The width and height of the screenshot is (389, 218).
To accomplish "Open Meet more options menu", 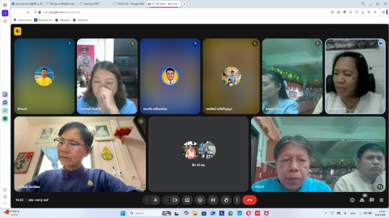I will tap(237, 200).
